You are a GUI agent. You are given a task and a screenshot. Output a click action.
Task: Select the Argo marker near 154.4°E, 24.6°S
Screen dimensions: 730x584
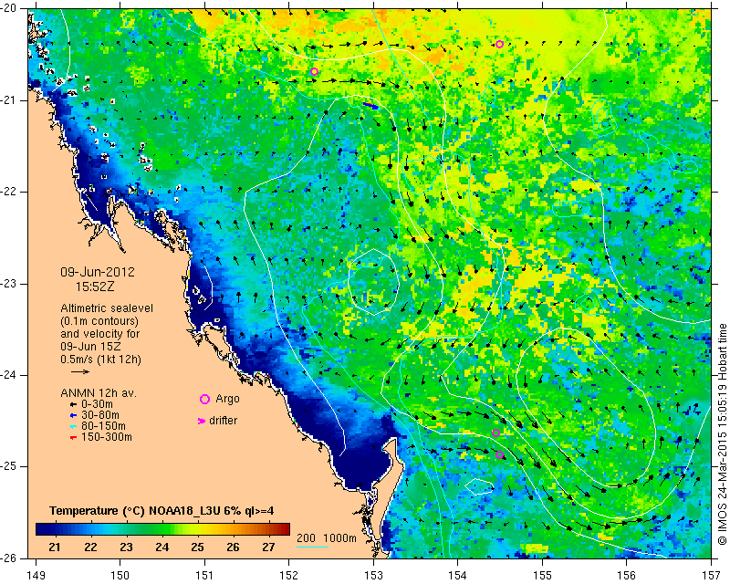(x=495, y=433)
